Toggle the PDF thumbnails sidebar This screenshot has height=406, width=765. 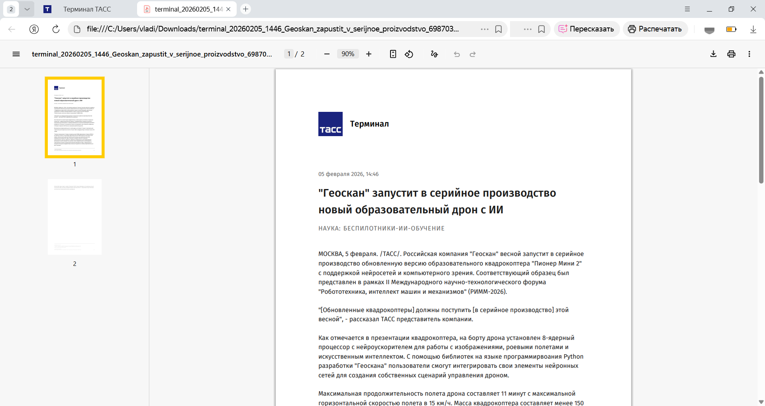(16, 54)
